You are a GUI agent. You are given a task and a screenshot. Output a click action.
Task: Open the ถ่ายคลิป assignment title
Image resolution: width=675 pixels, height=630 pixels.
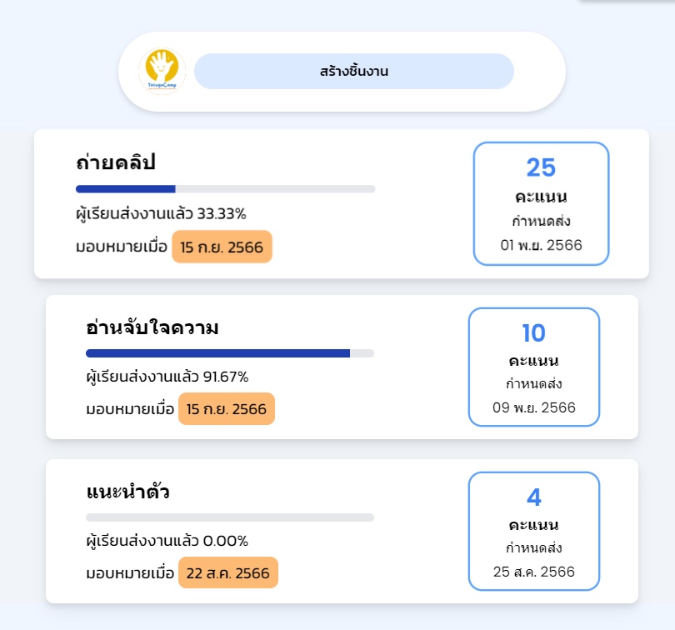(x=115, y=162)
